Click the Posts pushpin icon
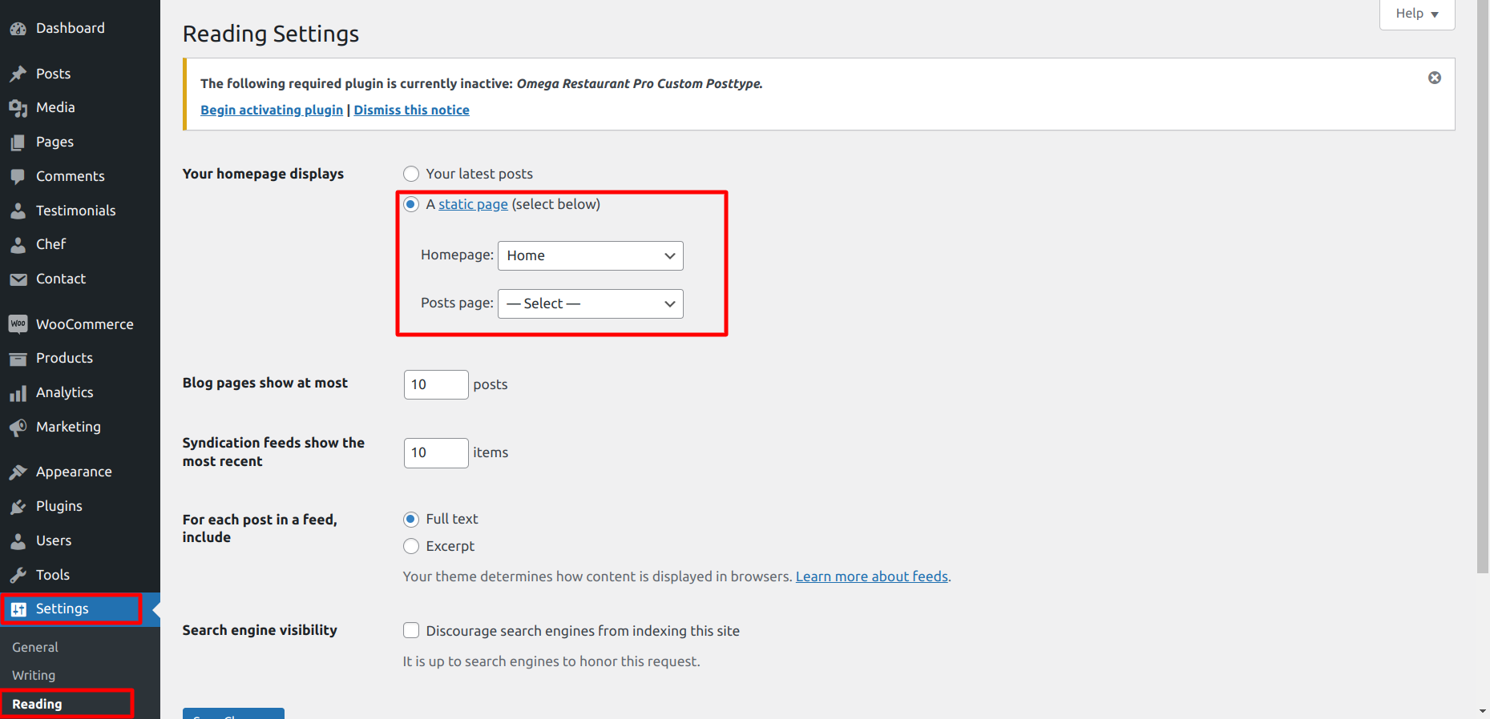The height and width of the screenshot is (719, 1490). (x=18, y=74)
